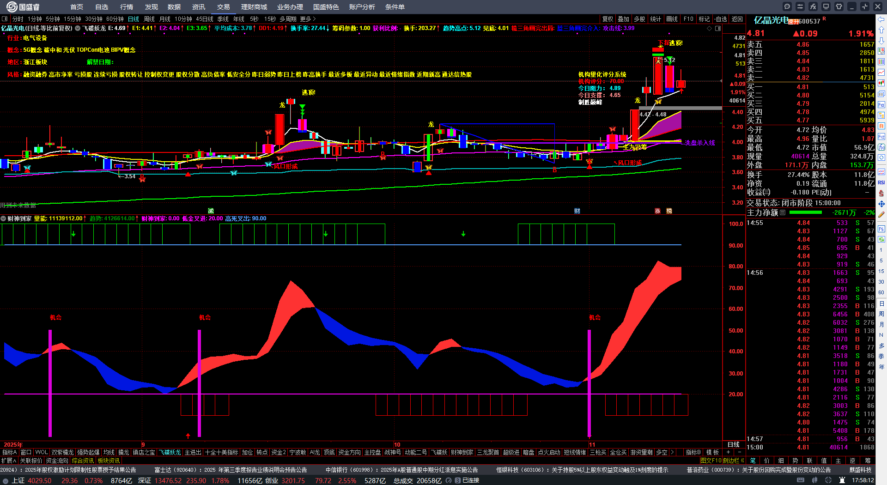Toggle 叠加 overlay mode
Screen dimensions: 887x485
(x=624, y=19)
